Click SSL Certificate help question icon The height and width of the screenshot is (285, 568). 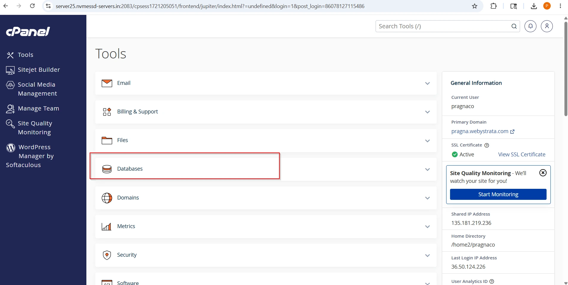point(487,145)
